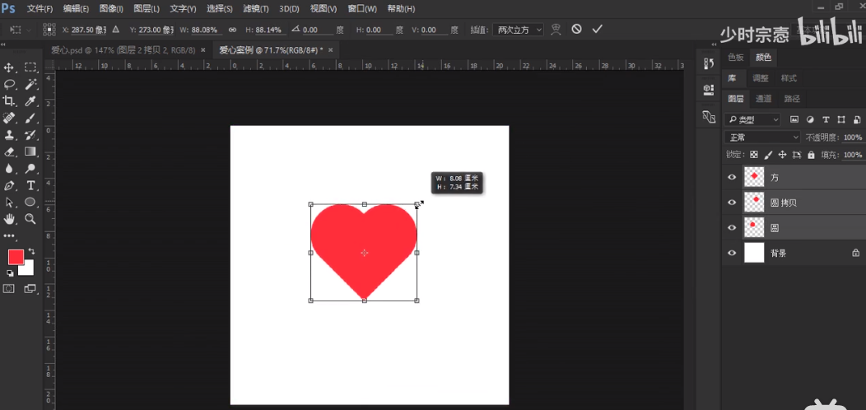Switch to the 色板 swatches tab
Viewport: 866px width, 410px height.
pos(736,57)
